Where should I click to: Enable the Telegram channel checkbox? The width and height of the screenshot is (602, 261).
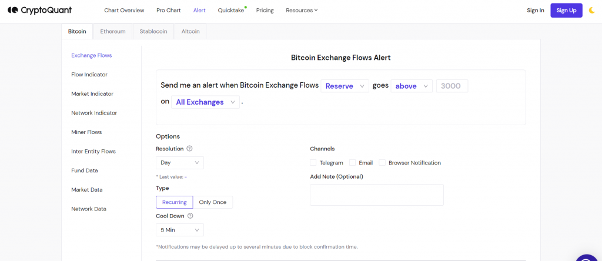click(313, 163)
